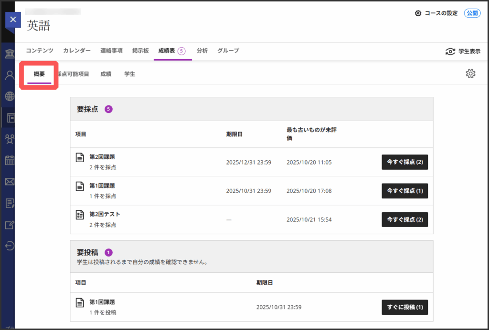Switch to the 掲示板 tab

(x=140, y=51)
